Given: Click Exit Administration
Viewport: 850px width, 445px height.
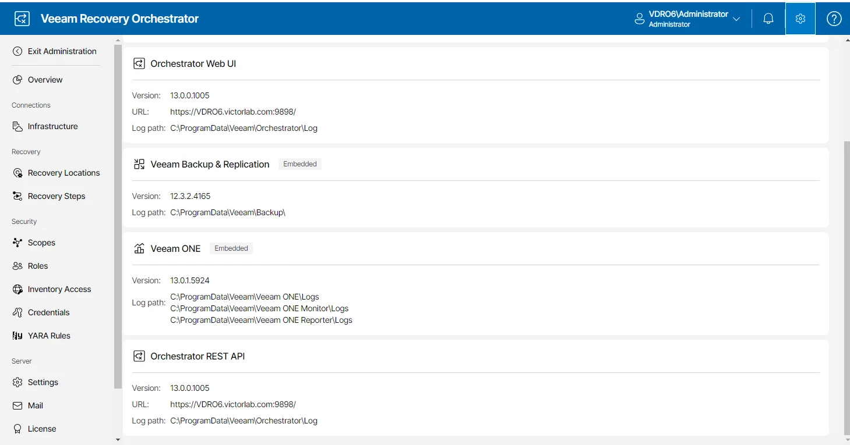Looking at the screenshot, I should click(x=62, y=51).
